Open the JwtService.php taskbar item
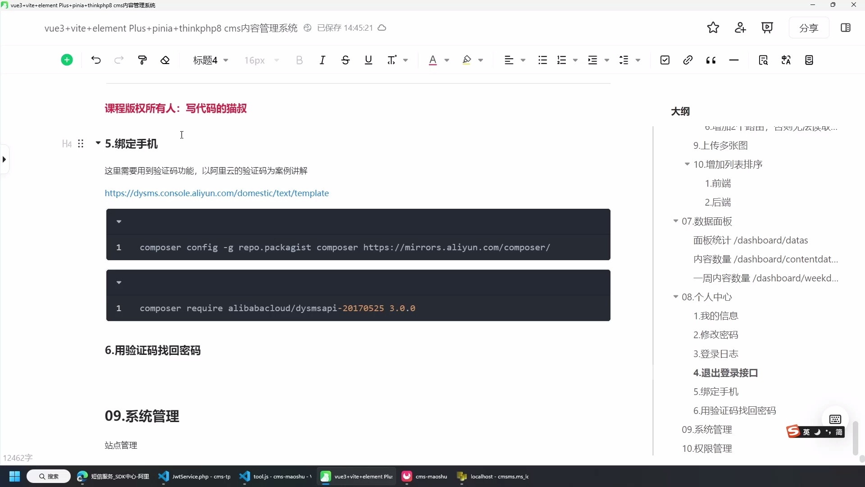865x487 pixels. (x=195, y=476)
